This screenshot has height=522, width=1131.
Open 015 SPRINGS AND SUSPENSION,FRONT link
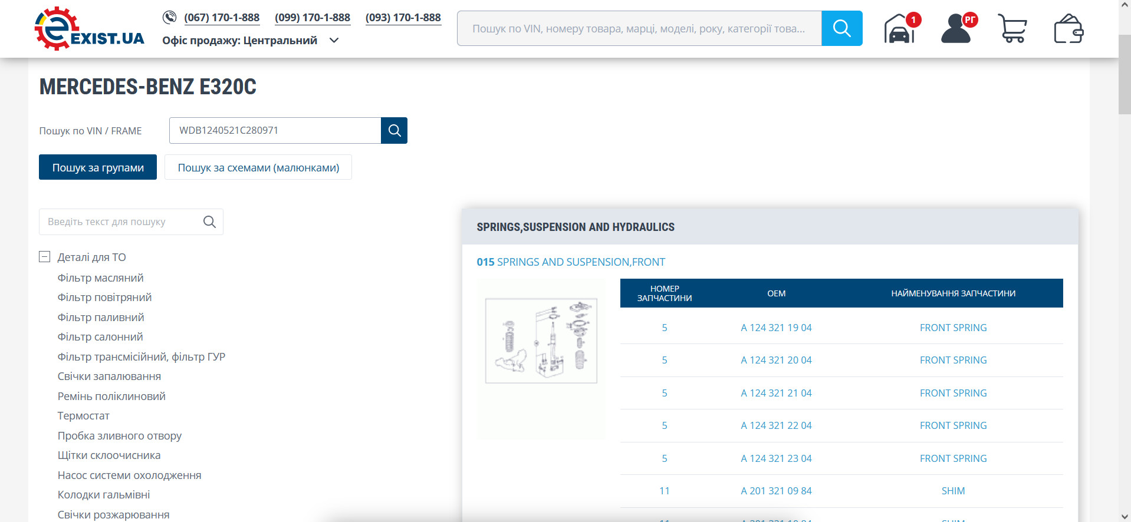coord(571,262)
